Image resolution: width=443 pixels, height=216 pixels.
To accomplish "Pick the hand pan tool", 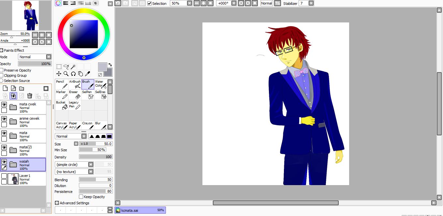I will point(80,74).
